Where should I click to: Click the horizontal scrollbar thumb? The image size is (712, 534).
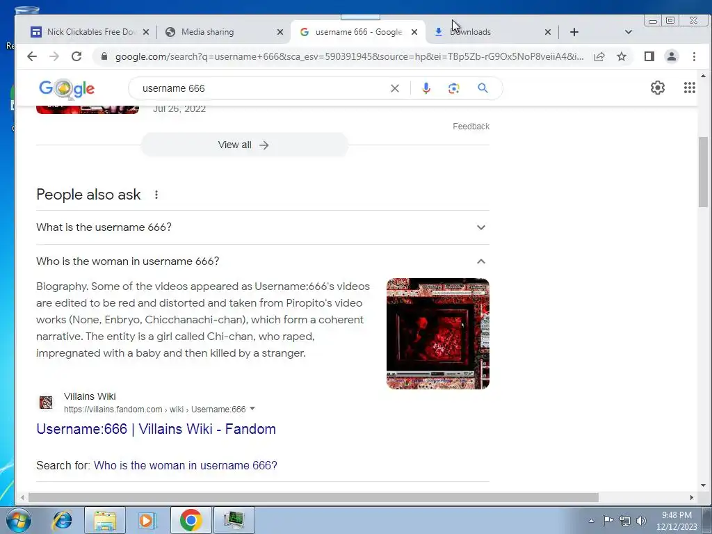[314, 497]
